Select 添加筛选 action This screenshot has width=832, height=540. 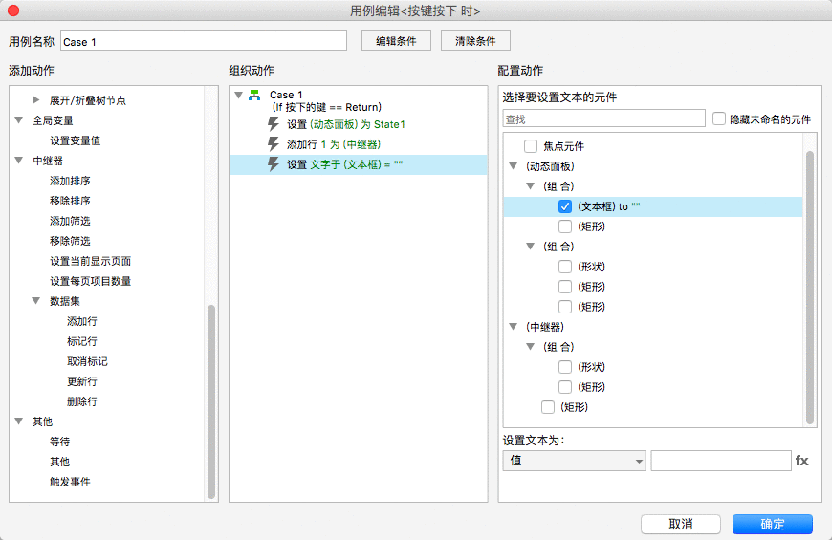point(70,221)
